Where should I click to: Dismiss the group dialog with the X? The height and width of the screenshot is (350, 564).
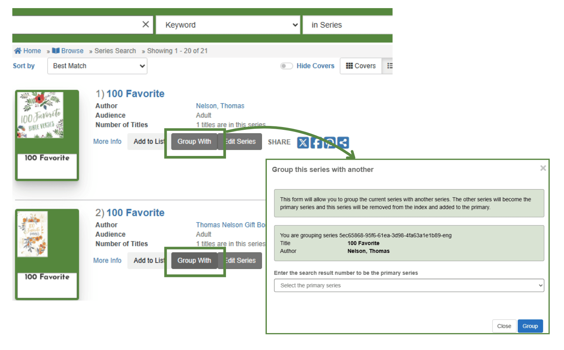(543, 168)
